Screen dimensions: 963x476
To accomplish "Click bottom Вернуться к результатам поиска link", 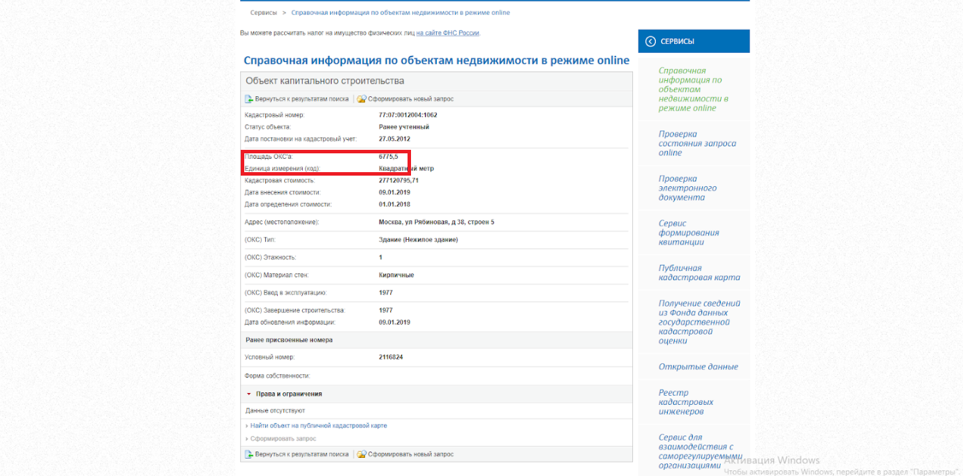I will 301,454.
